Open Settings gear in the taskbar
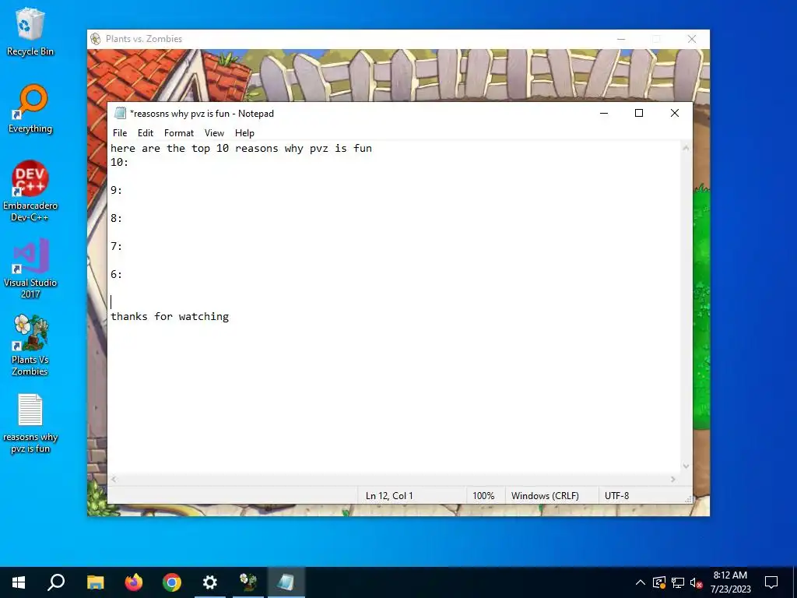797x598 pixels. [210, 582]
